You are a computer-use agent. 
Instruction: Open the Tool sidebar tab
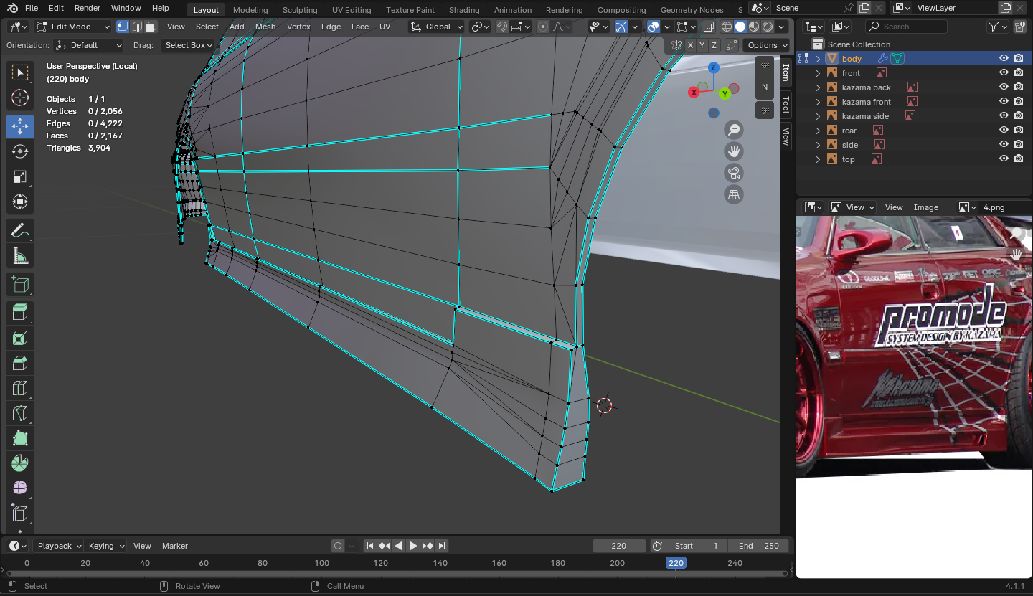(786, 105)
